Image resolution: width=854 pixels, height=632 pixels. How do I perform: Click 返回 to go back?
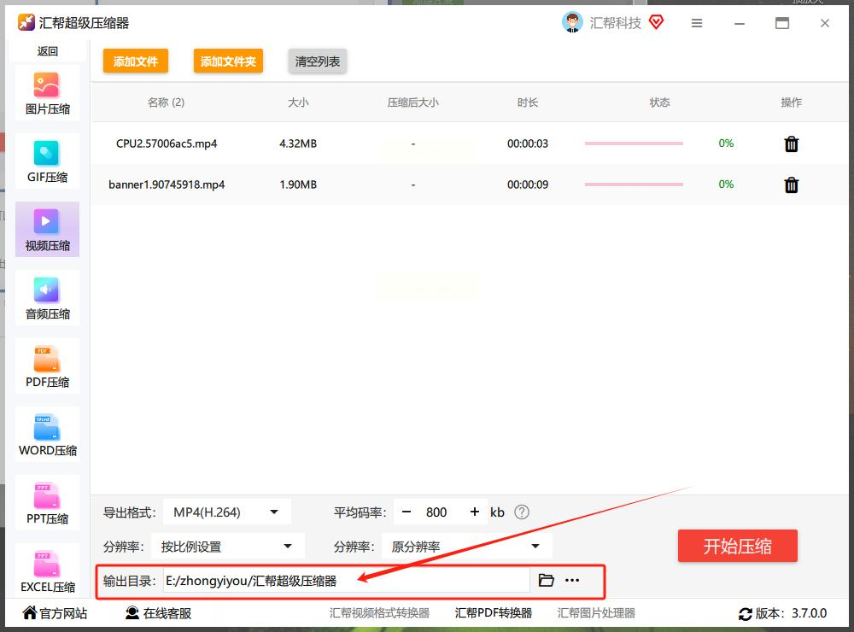click(x=47, y=51)
